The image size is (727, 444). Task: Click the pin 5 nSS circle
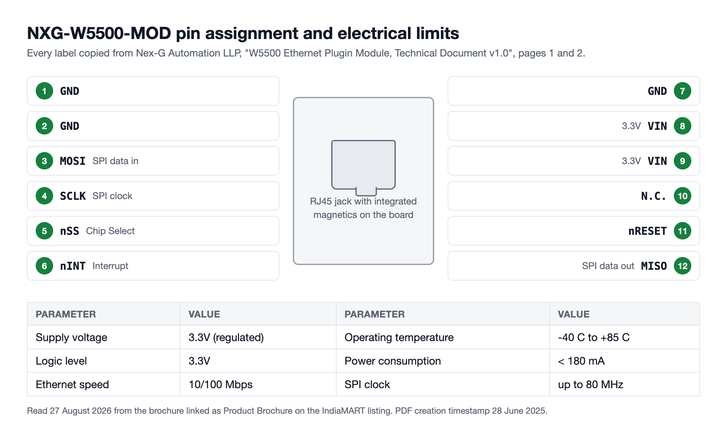pos(44,231)
